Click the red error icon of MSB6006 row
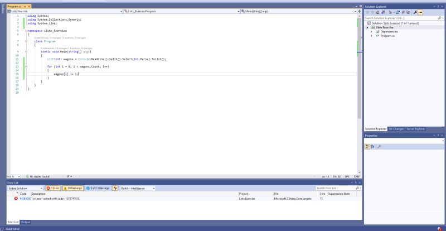The width and height of the screenshot is (446, 231). 16,199
